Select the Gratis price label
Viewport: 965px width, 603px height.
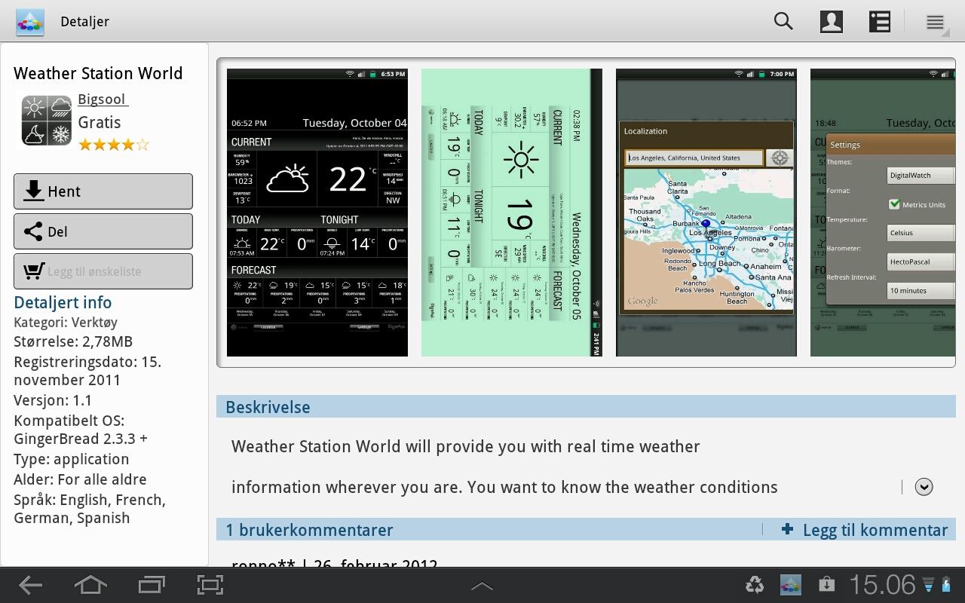(x=100, y=122)
